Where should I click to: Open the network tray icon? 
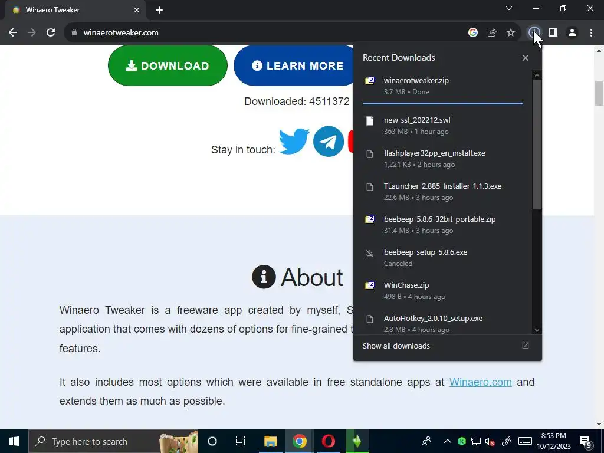tap(476, 441)
